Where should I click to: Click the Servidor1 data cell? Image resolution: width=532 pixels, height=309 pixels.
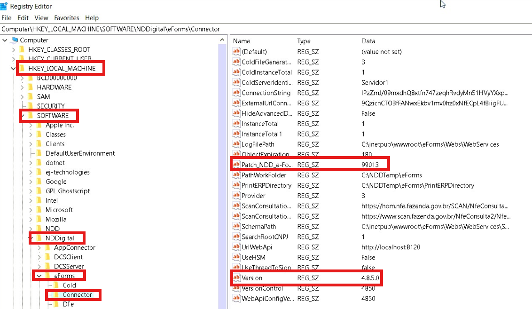point(375,82)
